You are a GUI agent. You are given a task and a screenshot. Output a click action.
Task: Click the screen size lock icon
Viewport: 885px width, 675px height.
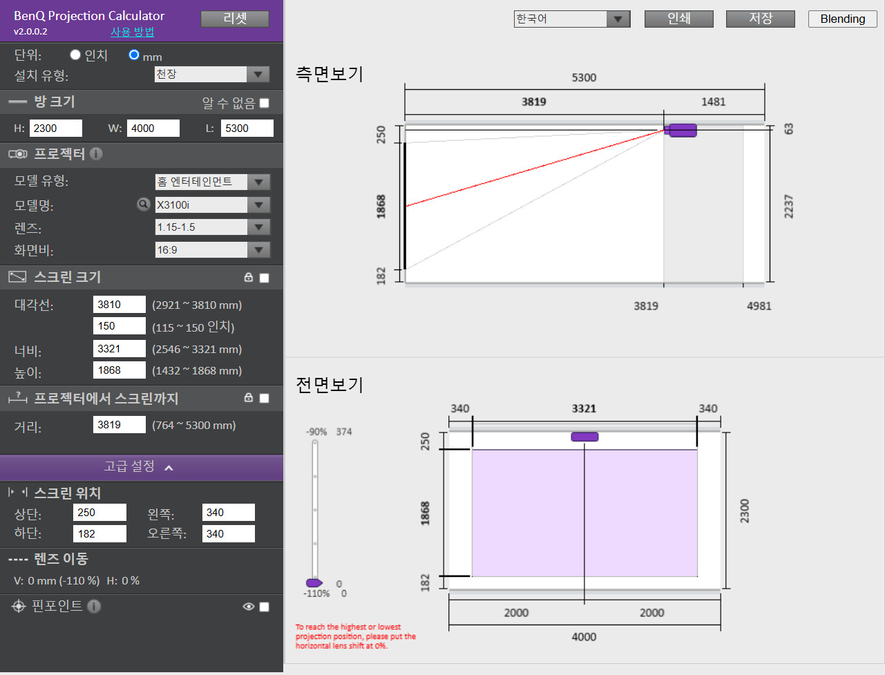point(249,277)
